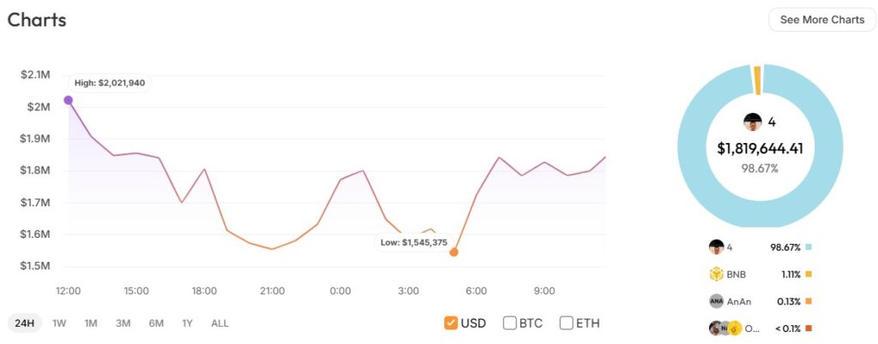Switch to the 24H time range
The width and height of the screenshot is (878, 344).
tap(24, 323)
